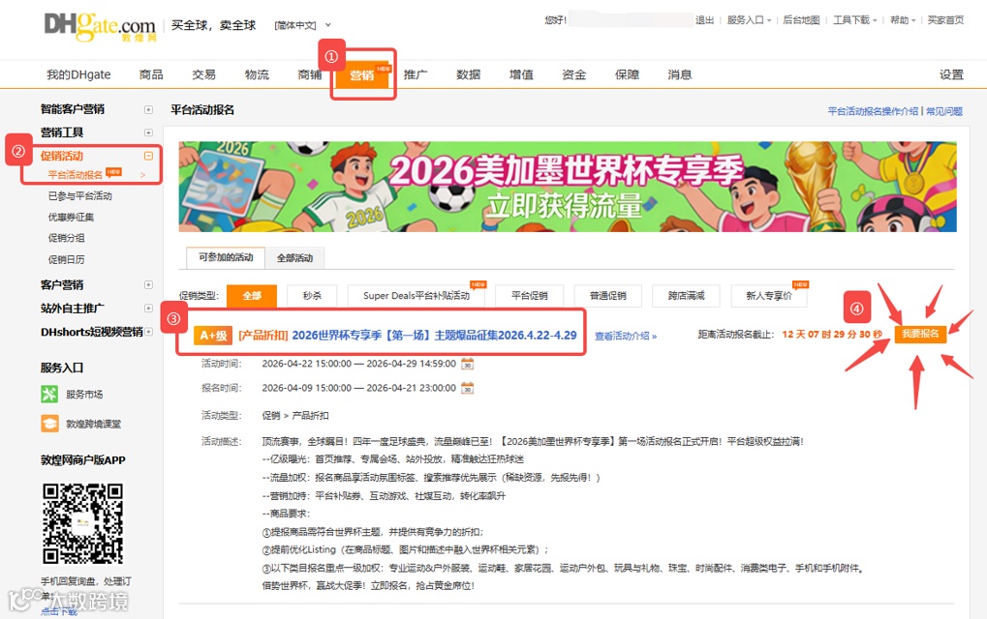Click the 服务市场 green icon
Image resolution: width=987 pixels, height=619 pixels.
(x=49, y=394)
